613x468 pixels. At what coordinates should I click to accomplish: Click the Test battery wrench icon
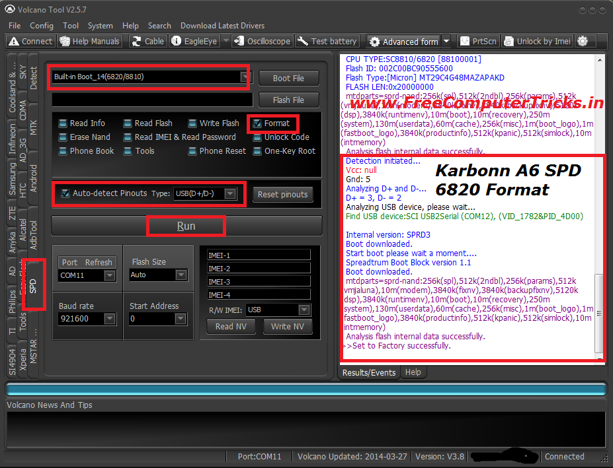[303, 41]
